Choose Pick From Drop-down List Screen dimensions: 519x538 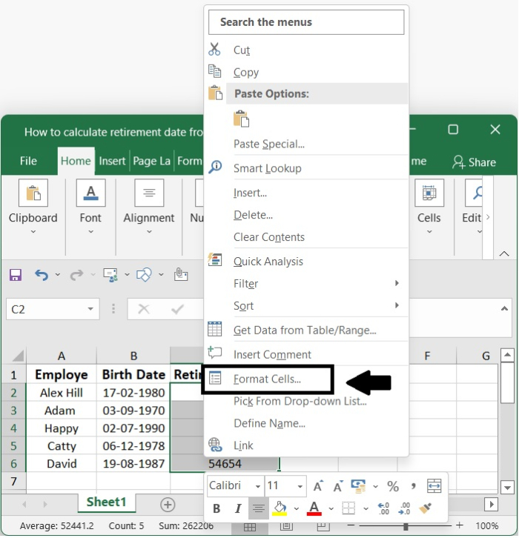(x=300, y=401)
